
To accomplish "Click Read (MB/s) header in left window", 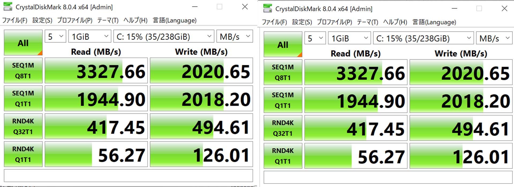I will (96, 52).
